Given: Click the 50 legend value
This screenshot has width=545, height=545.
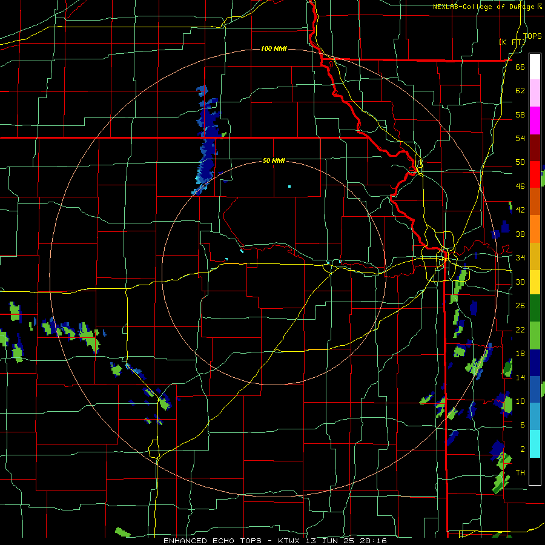Looking at the screenshot, I should tap(520, 162).
